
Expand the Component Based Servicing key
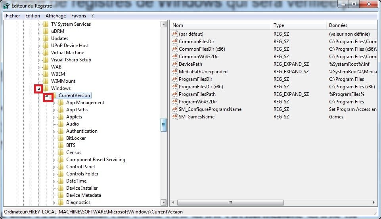pos(54,160)
